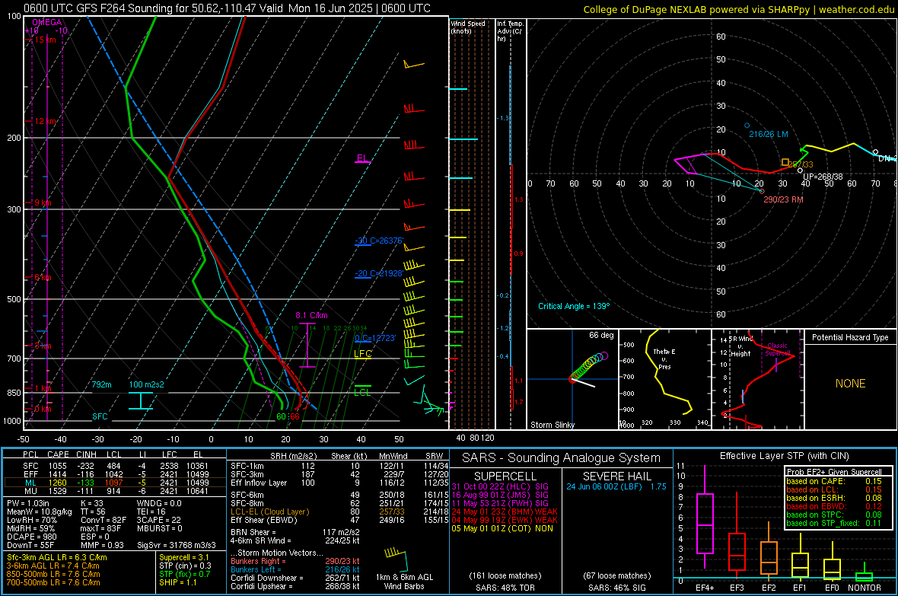Click 1km & 6km AGL Wind Barbs label
This screenshot has width=898, height=596.
tap(404, 582)
